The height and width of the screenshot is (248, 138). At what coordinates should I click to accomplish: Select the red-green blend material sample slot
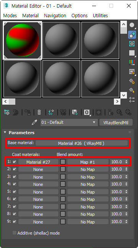click(x=23, y=40)
